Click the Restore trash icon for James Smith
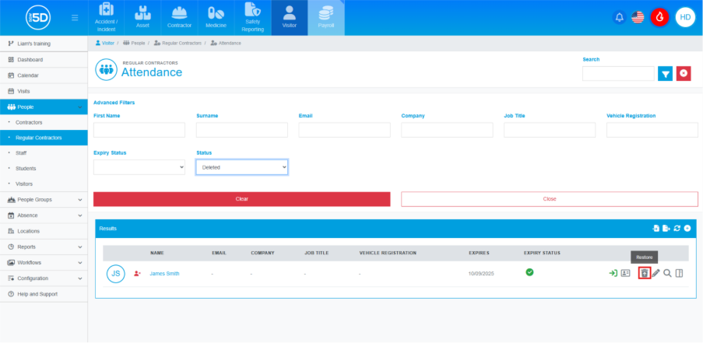The image size is (703, 343). pyautogui.click(x=644, y=273)
